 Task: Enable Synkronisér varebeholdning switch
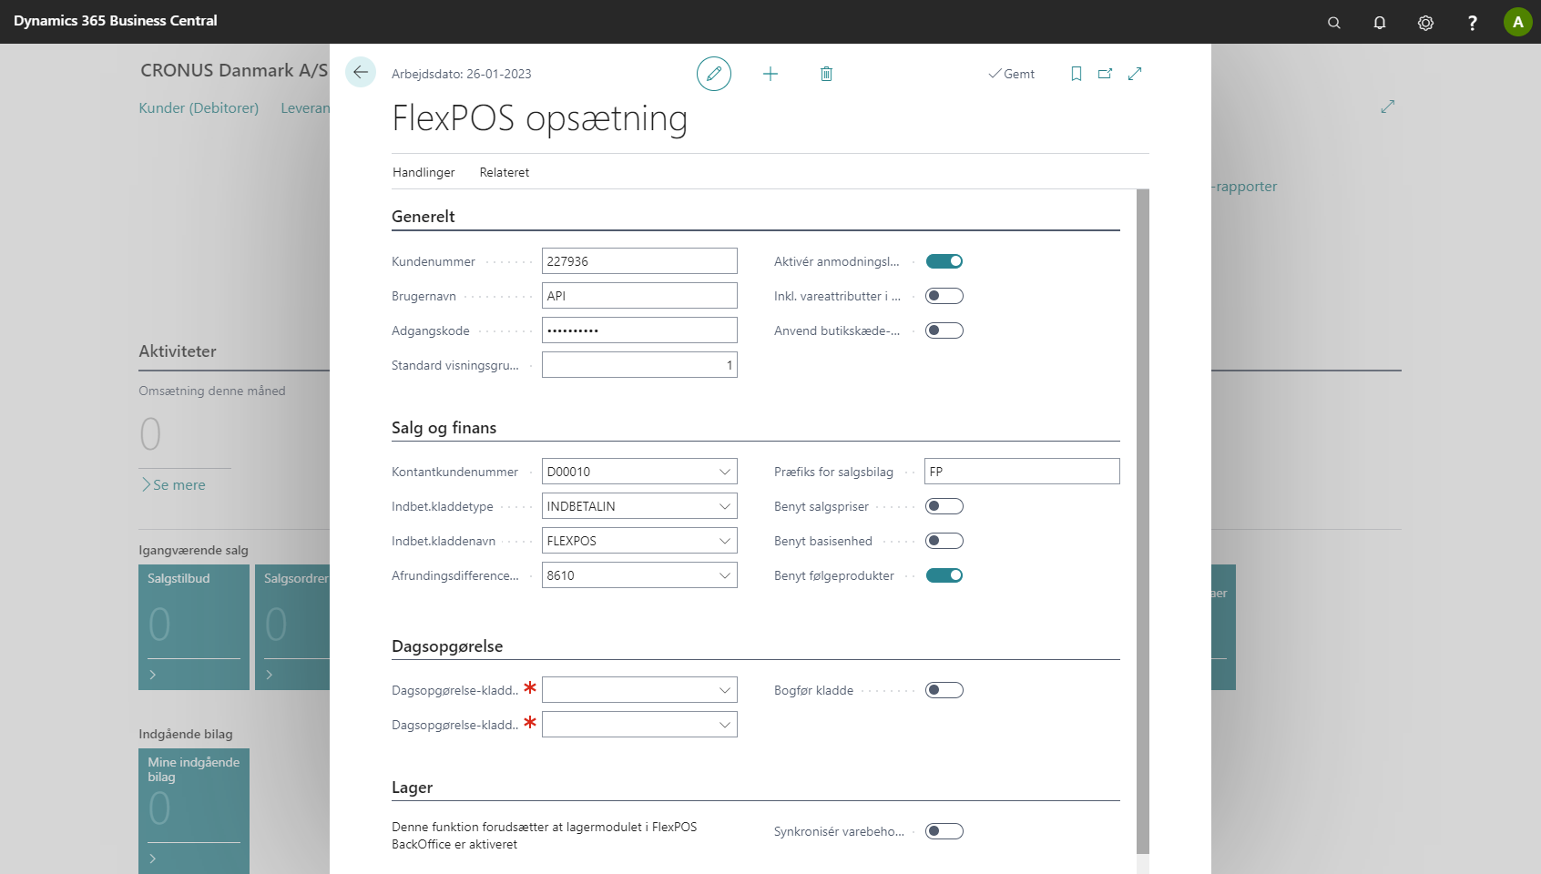point(944,831)
